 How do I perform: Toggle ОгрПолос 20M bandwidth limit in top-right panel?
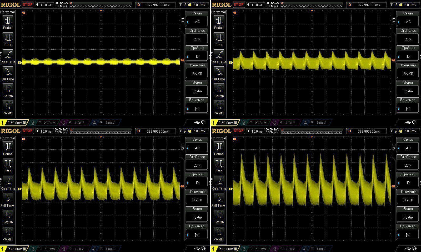[x=408, y=39]
